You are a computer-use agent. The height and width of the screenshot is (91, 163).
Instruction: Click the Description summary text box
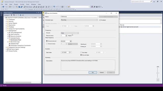(88, 65)
